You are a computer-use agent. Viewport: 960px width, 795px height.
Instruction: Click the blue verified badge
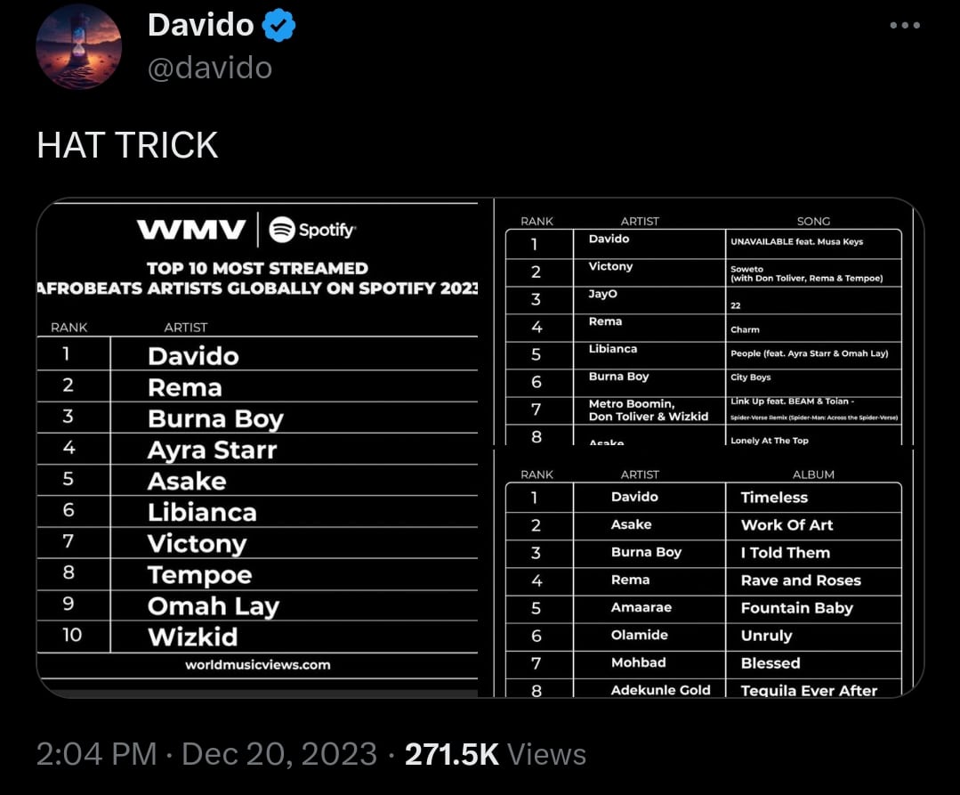pyautogui.click(x=280, y=26)
